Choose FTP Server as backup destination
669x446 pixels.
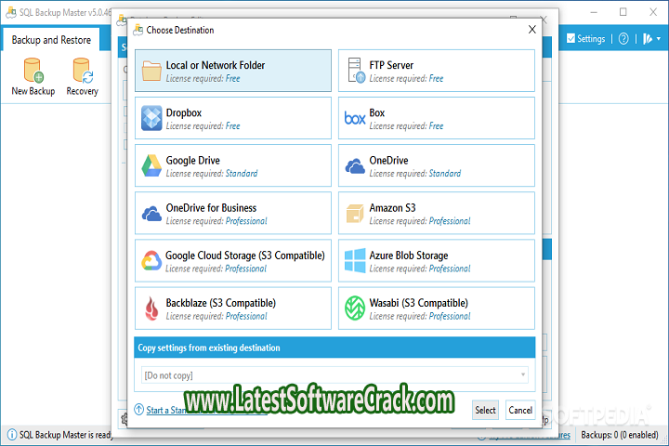pos(437,71)
